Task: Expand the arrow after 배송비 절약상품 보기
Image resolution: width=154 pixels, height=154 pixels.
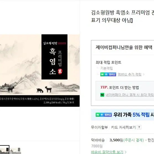Action: [126, 152]
